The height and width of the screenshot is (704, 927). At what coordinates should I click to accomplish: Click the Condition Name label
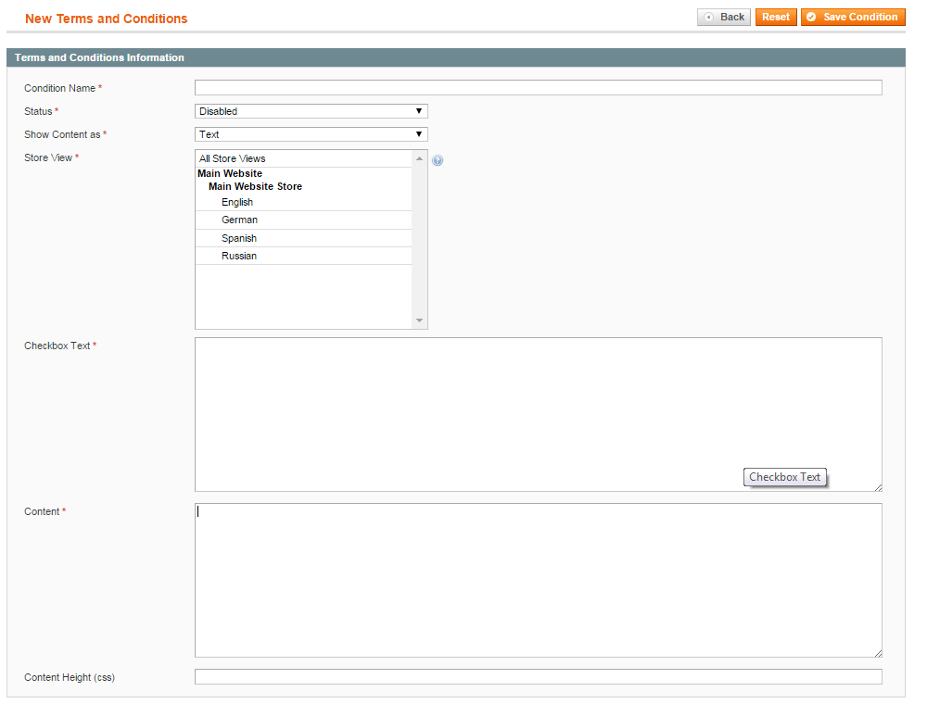click(59, 88)
